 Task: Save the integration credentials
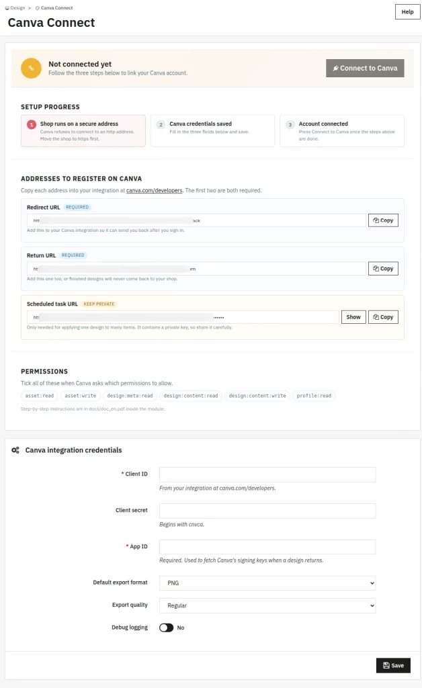click(393, 665)
